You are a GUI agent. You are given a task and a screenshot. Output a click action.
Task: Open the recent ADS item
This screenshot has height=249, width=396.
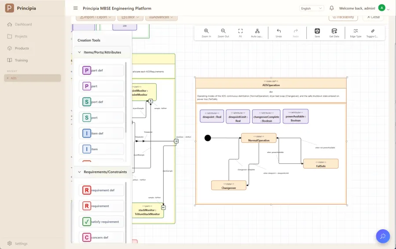coord(32,78)
